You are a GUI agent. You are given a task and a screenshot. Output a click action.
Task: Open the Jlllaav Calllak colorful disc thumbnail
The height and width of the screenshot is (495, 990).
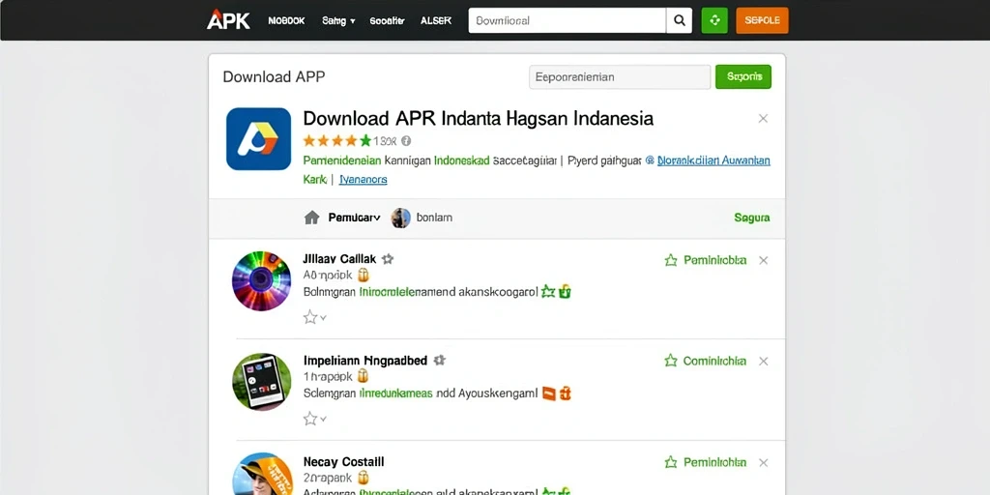coord(261,281)
